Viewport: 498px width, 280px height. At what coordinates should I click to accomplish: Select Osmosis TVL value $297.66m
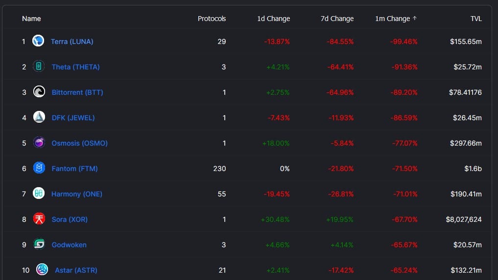tap(466, 143)
